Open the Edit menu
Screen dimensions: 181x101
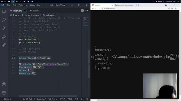[x=14, y=5]
